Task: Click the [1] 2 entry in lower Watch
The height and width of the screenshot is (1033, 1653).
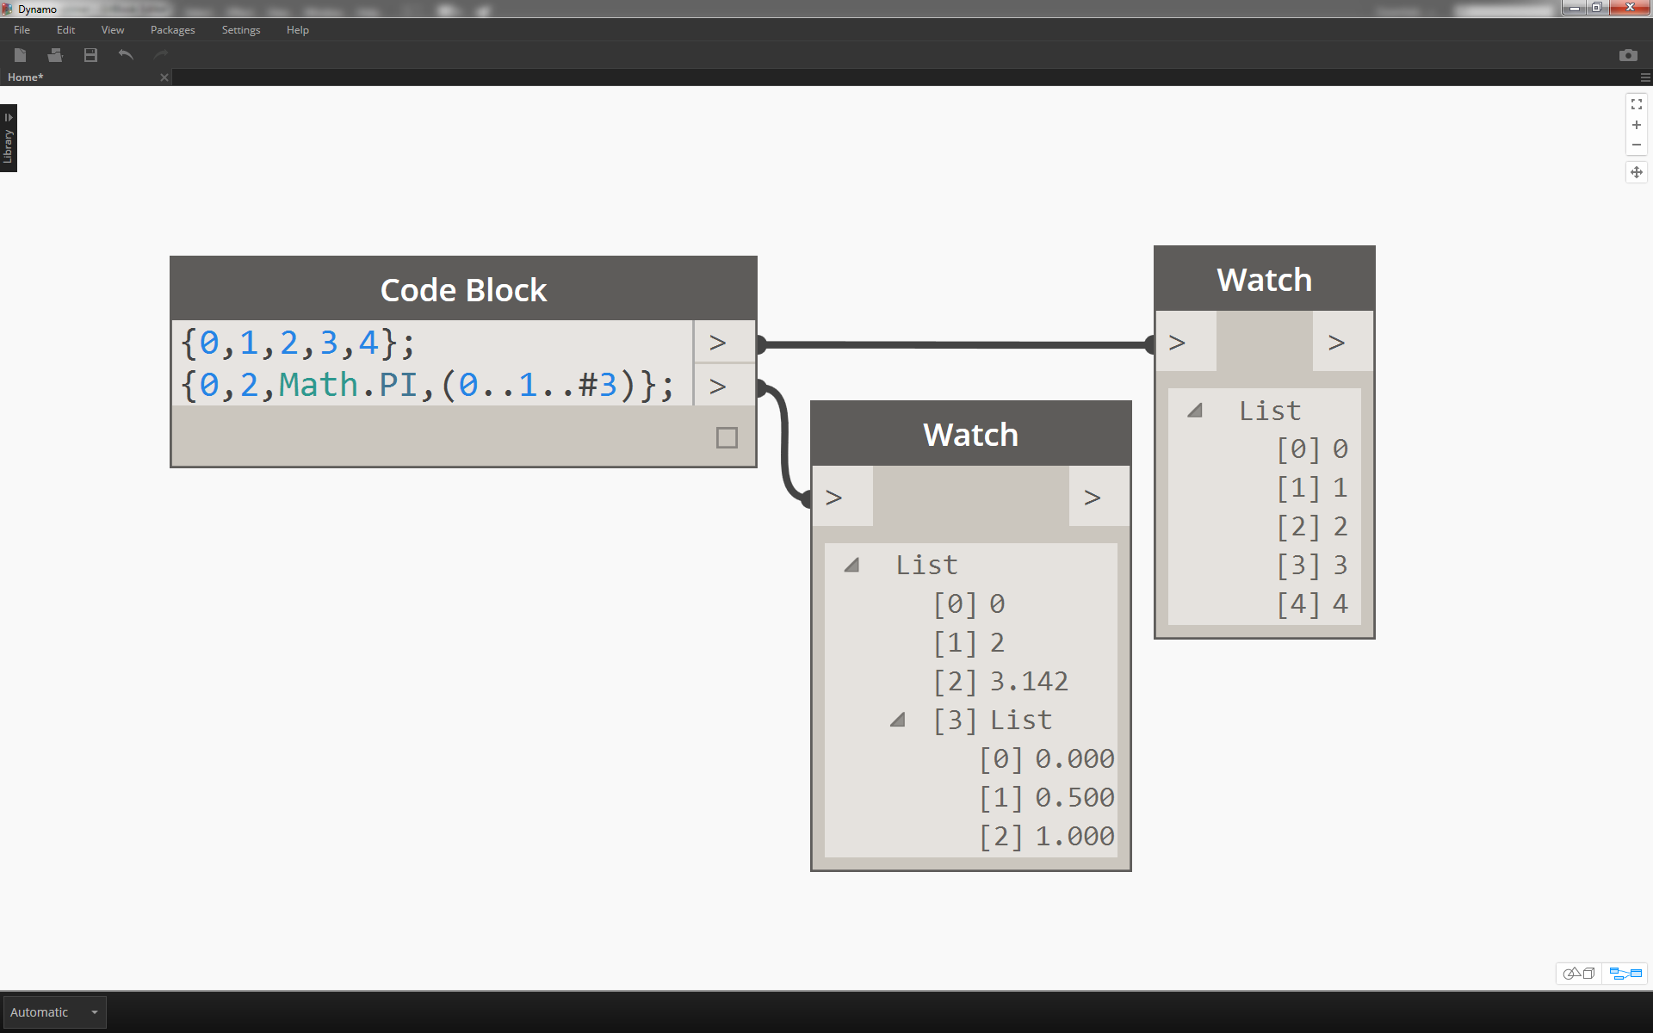Action: (x=969, y=642)
